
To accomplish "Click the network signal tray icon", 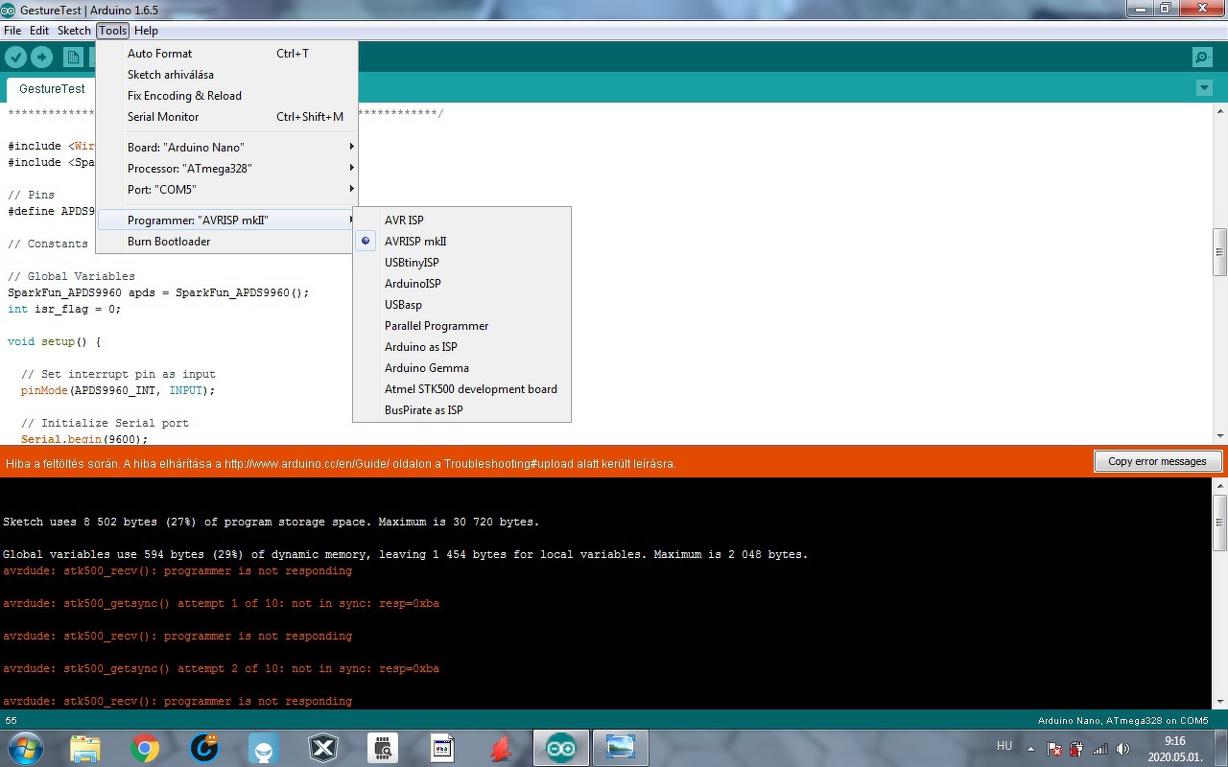I will point(1099,749).
